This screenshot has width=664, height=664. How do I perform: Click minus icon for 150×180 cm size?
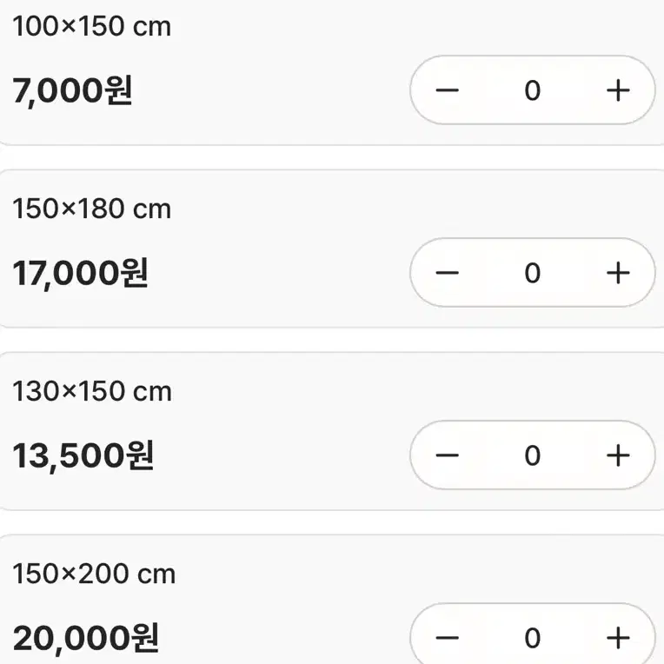[x=448, y=273]
